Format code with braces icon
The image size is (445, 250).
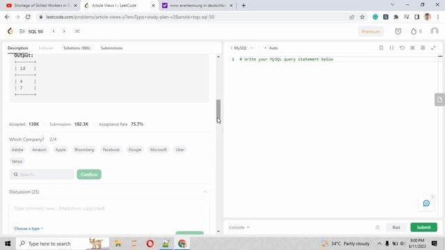click(391, 48)
